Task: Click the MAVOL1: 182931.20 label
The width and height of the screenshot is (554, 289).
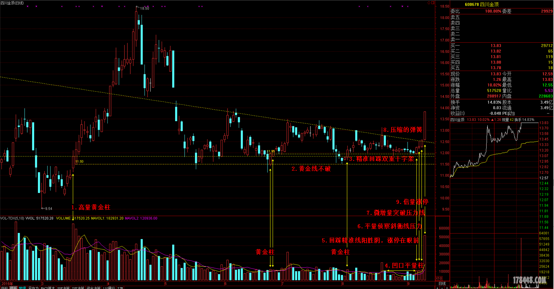Action: [x=107, y=218]
